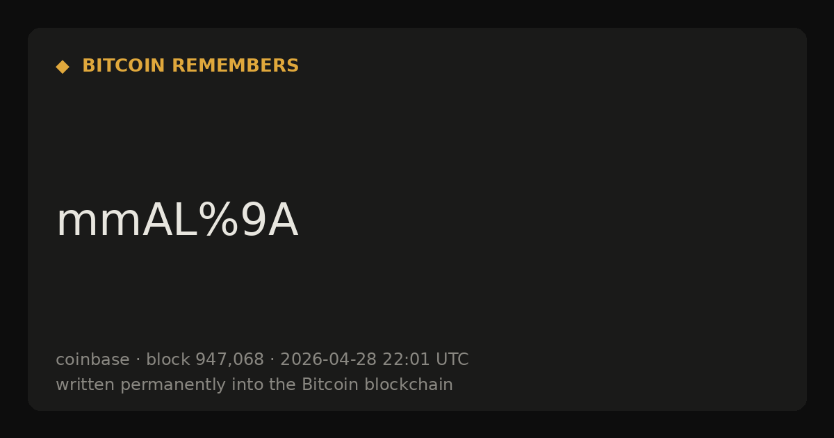Screen dimensions: 834x438
Task: Select the word REMEMBERS in the header
Action: point(235,66)
